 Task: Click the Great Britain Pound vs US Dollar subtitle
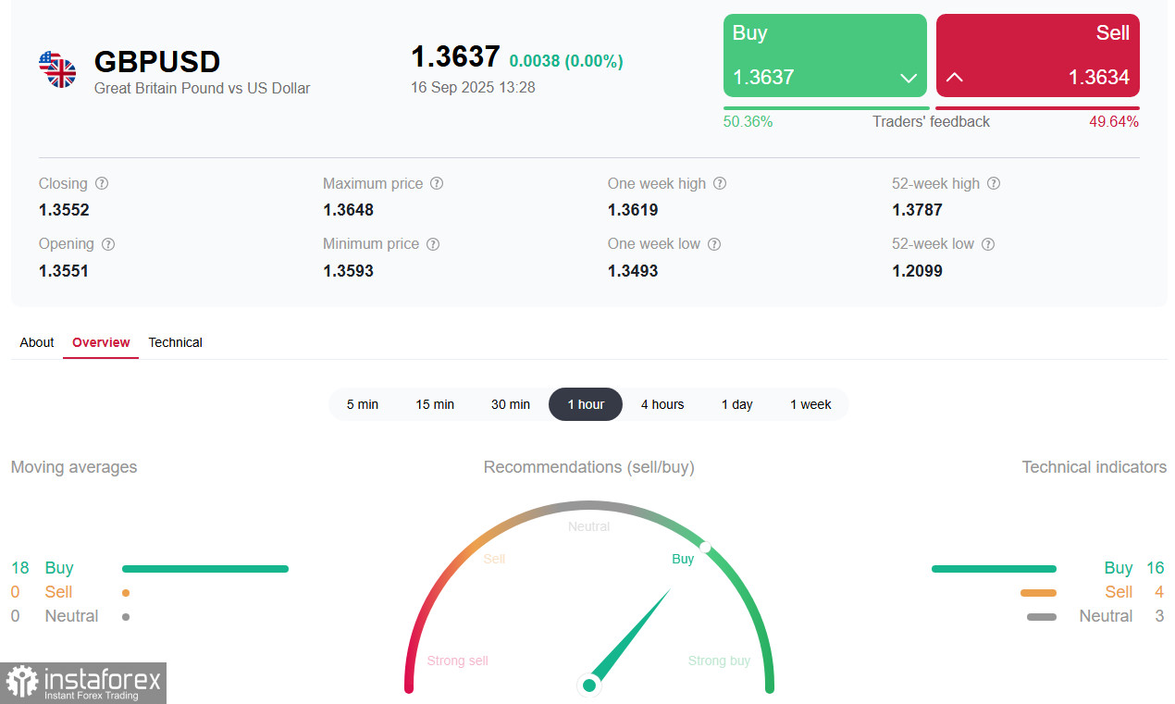click(203, 89)
